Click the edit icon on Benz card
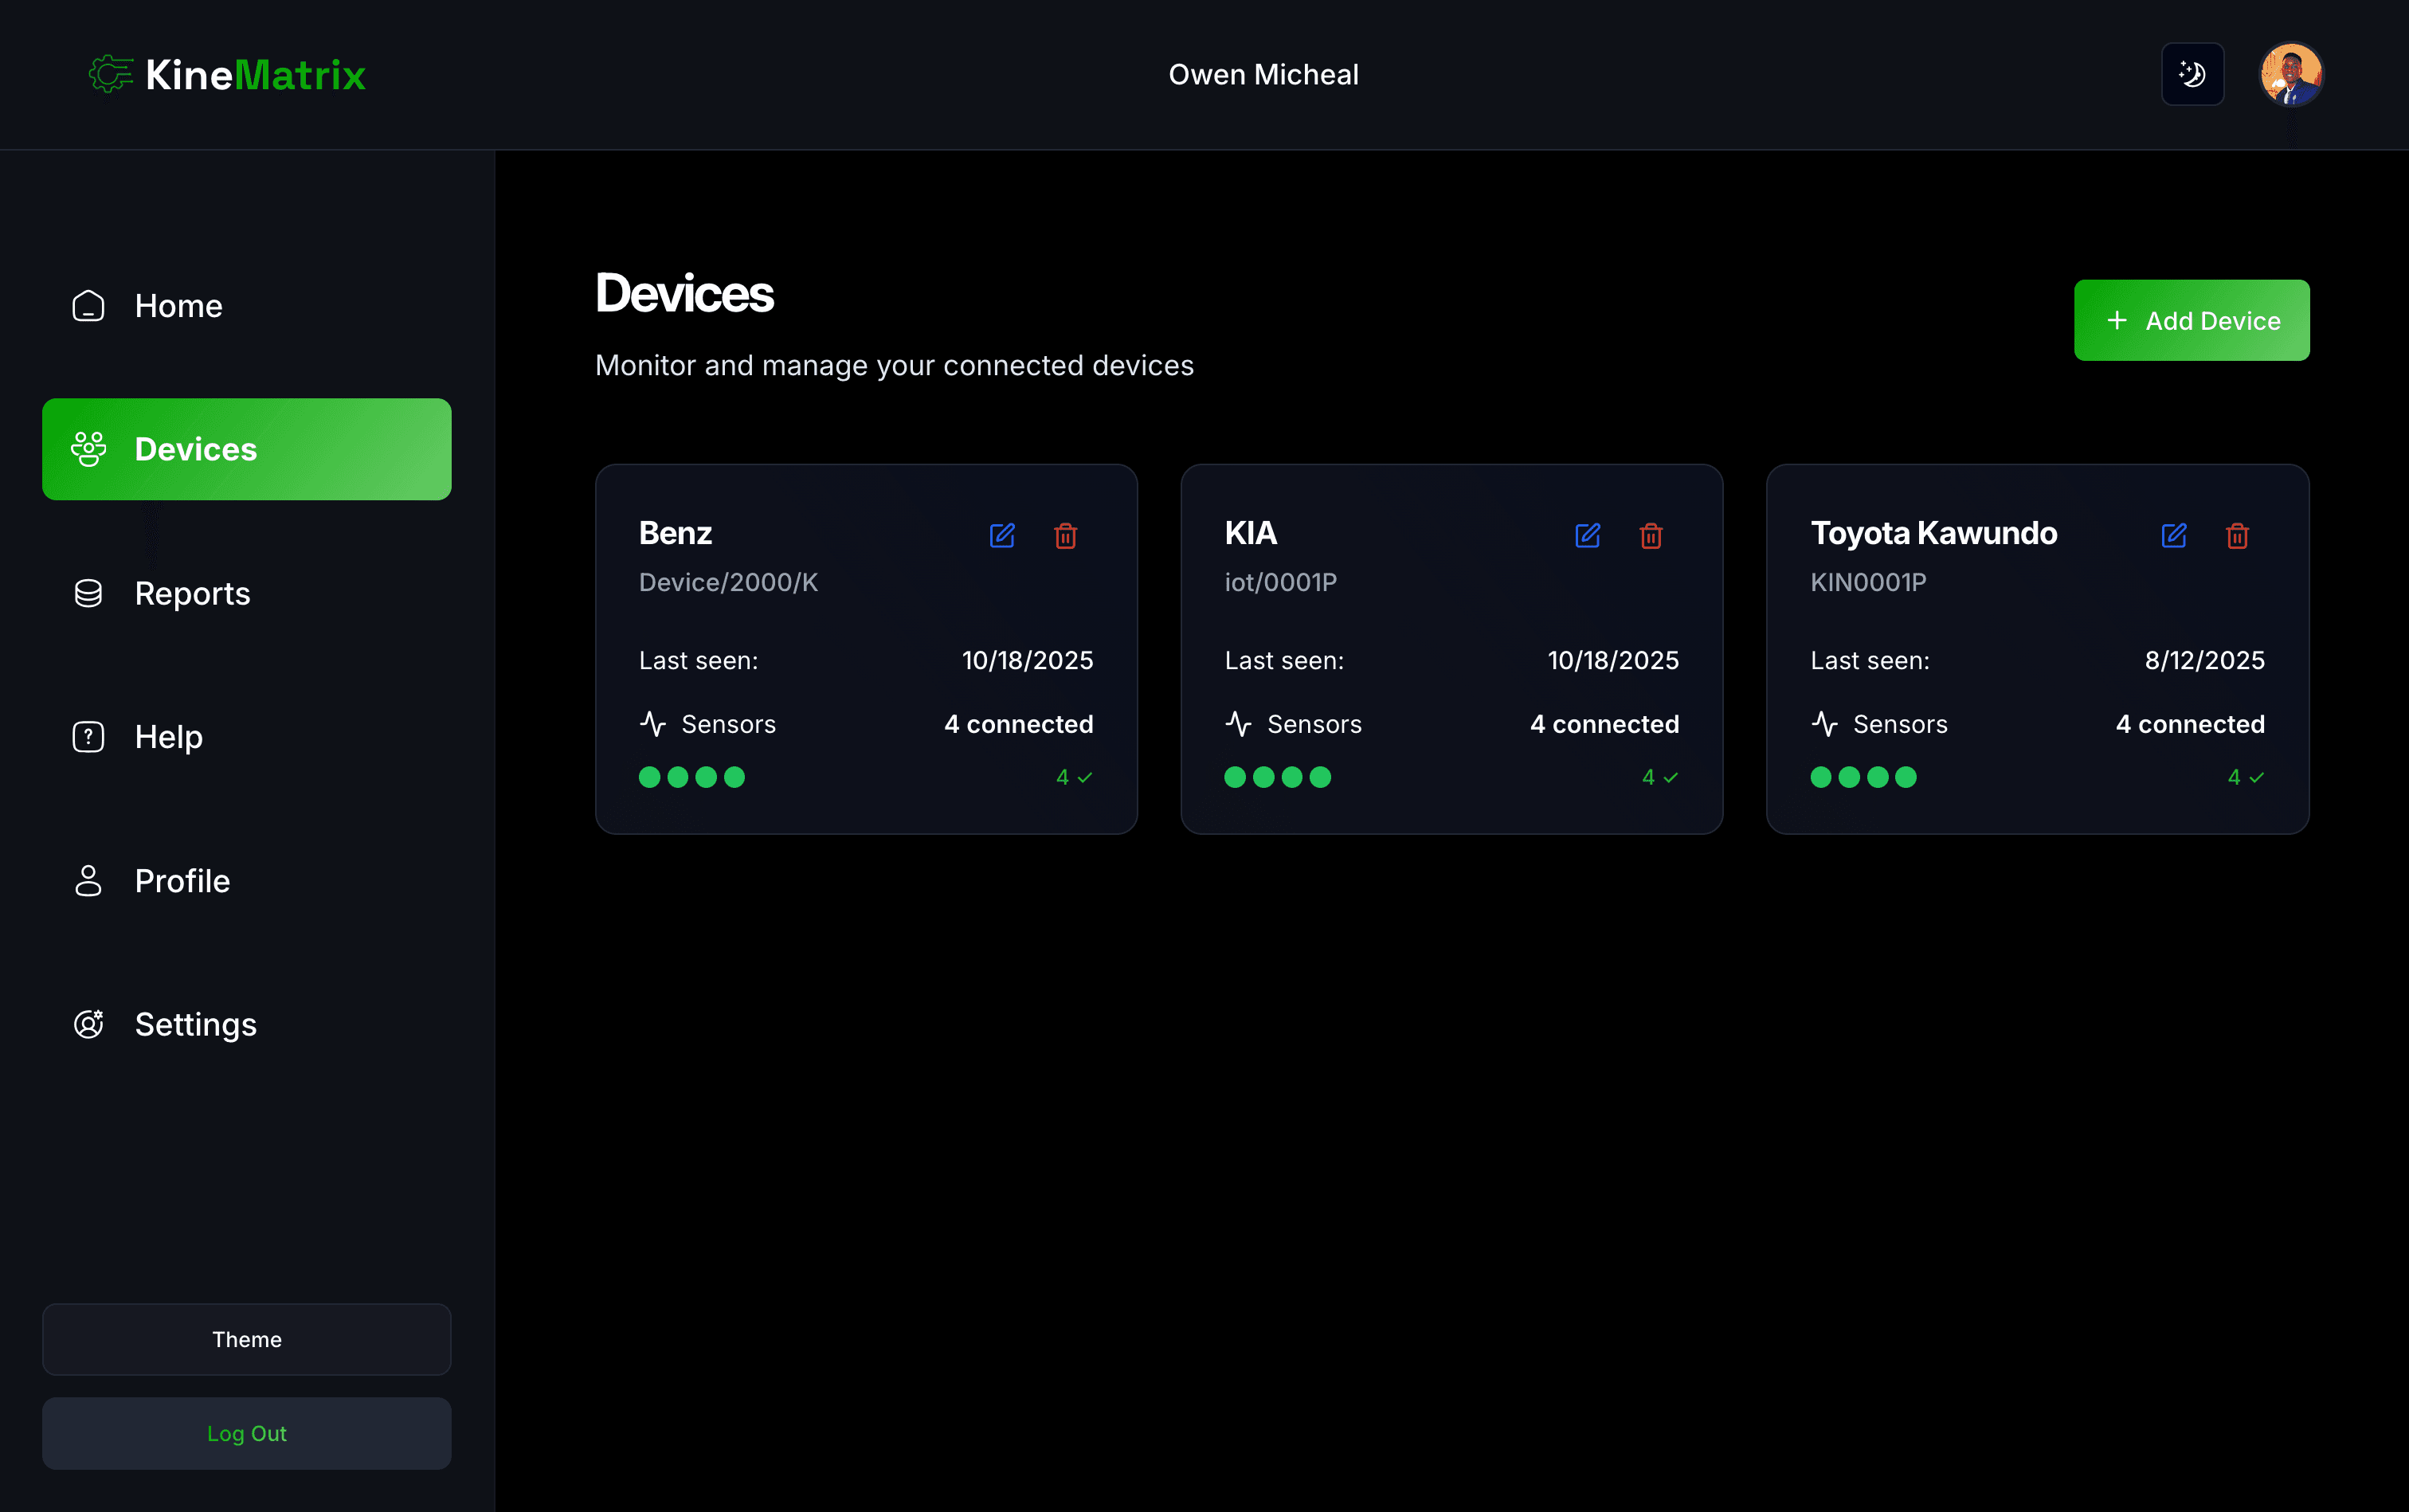This screenshot has width=2409, height=1512. click(1002, 536)
